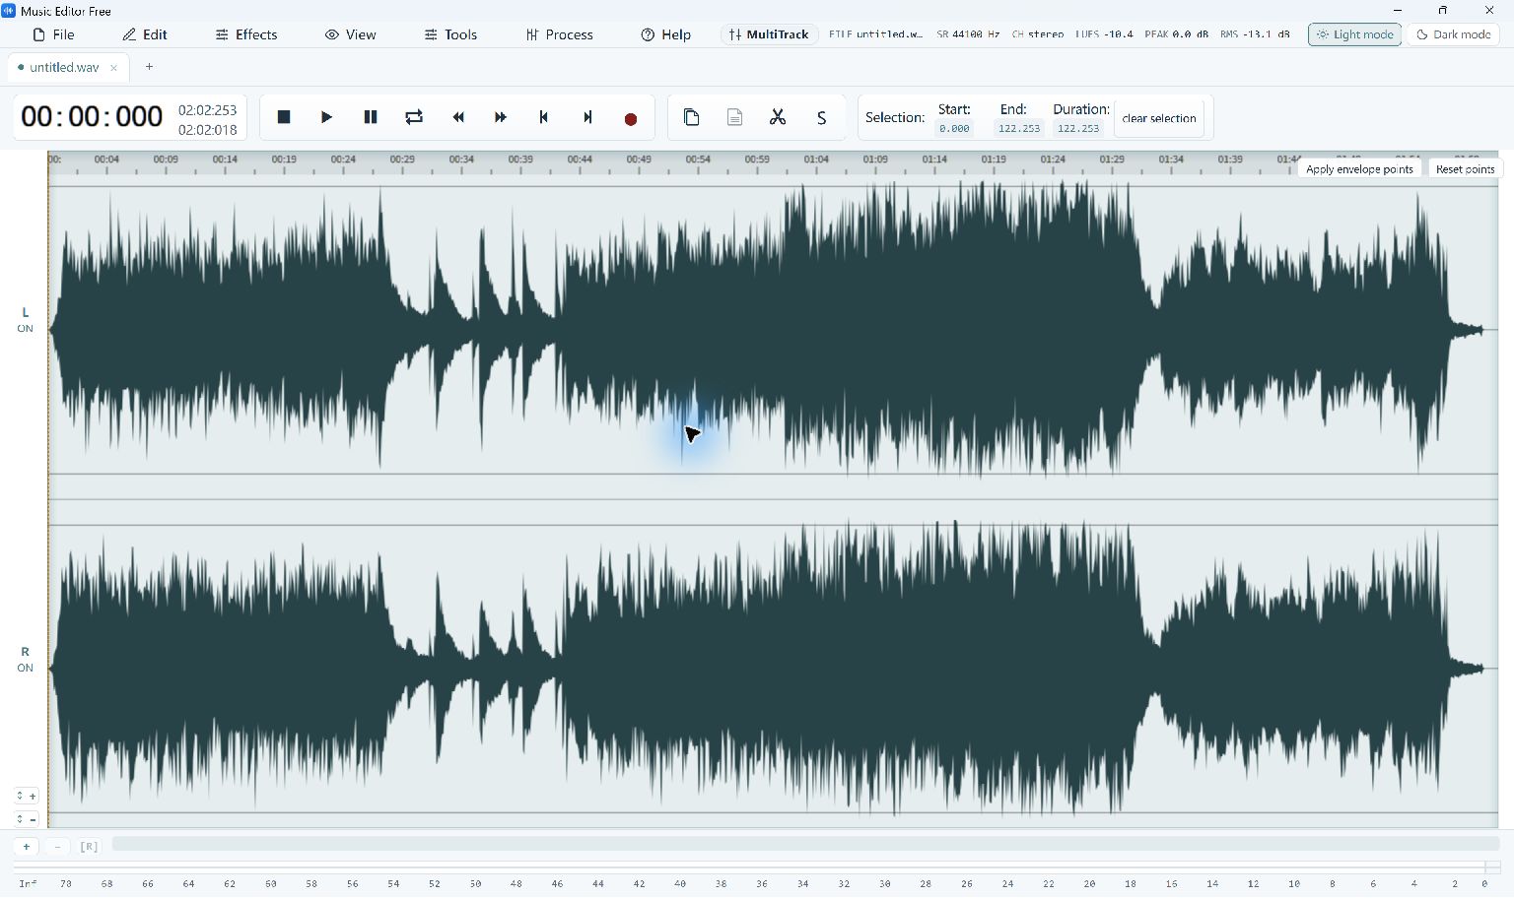Click the 00:54 timeline ruler marker

(698, 160)
